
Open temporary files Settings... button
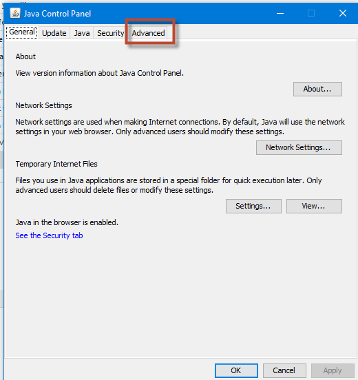point(253,206)
